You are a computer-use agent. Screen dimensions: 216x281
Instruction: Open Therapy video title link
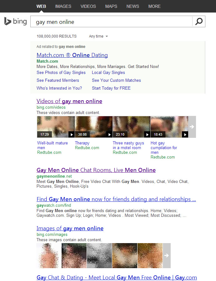click(82, 143)
